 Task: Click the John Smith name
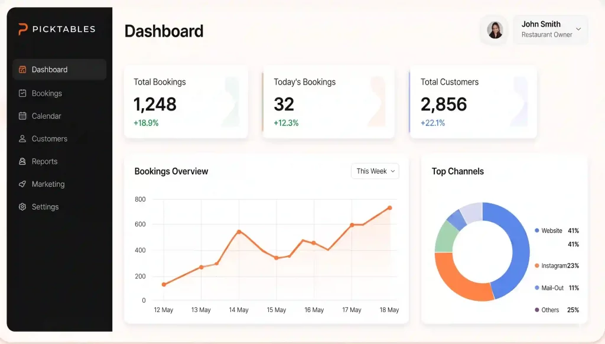541,24
